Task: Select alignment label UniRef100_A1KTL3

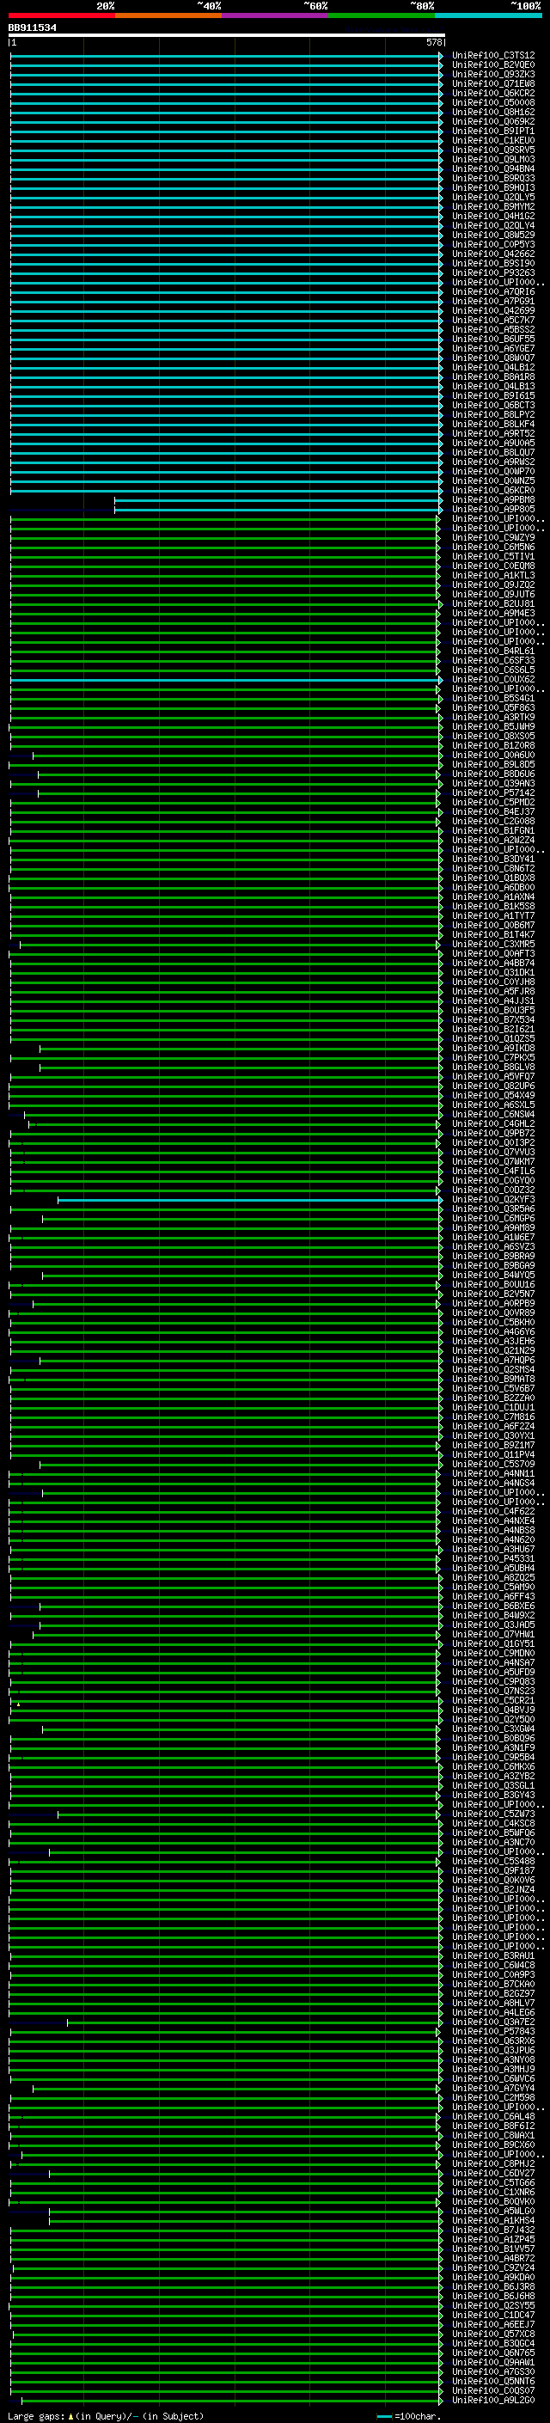Action: [x=492, y=576]
